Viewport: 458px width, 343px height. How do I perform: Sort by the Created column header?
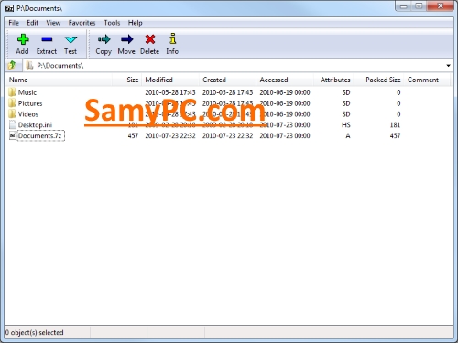click(x=227, y=80)
